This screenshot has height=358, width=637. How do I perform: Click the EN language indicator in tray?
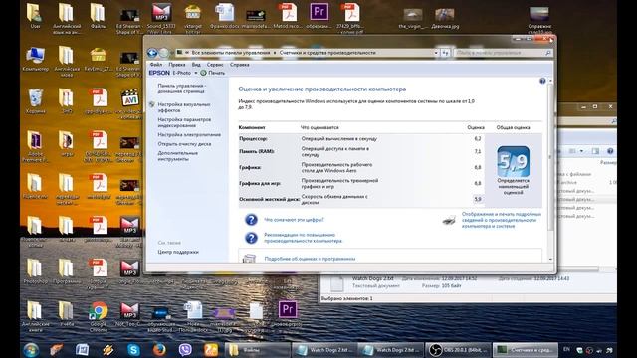point(566,349)
